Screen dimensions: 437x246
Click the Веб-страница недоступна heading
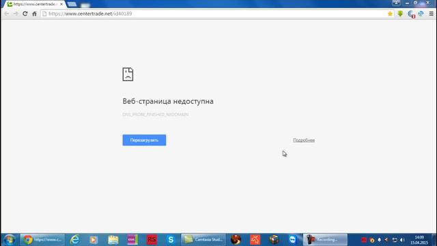click(168, 101)
